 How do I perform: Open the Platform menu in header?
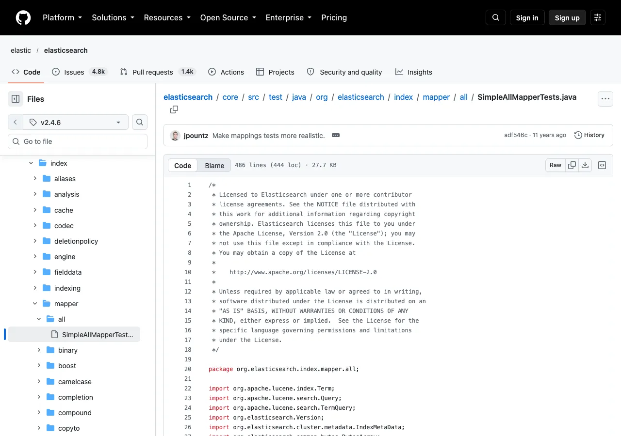click(x=62, y=17)
